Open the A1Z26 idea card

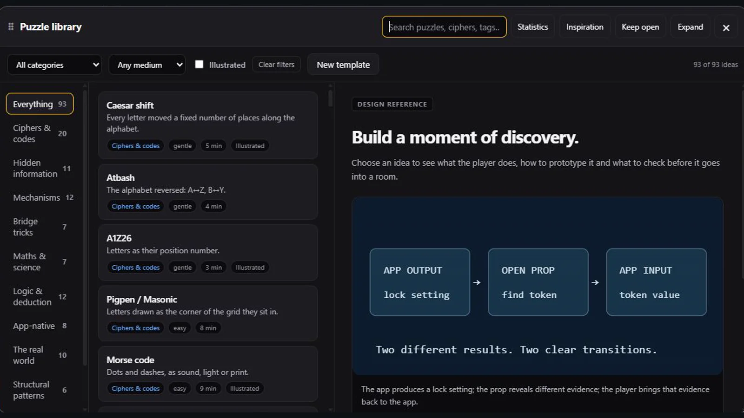(x=208, y=252)
